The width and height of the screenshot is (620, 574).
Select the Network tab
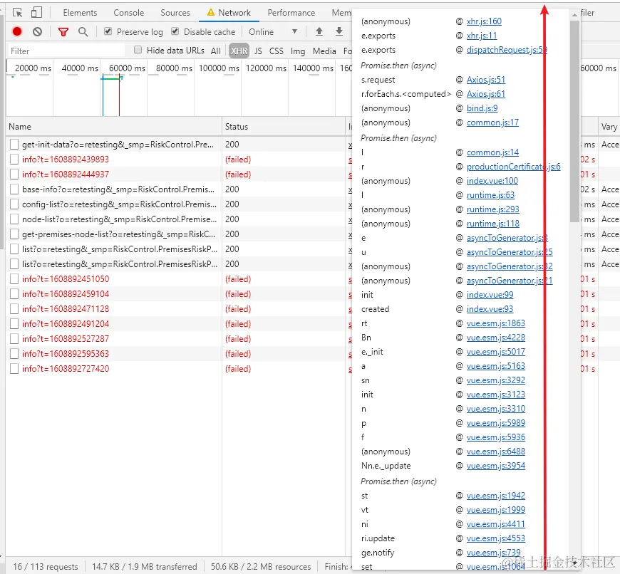point(229,13)
